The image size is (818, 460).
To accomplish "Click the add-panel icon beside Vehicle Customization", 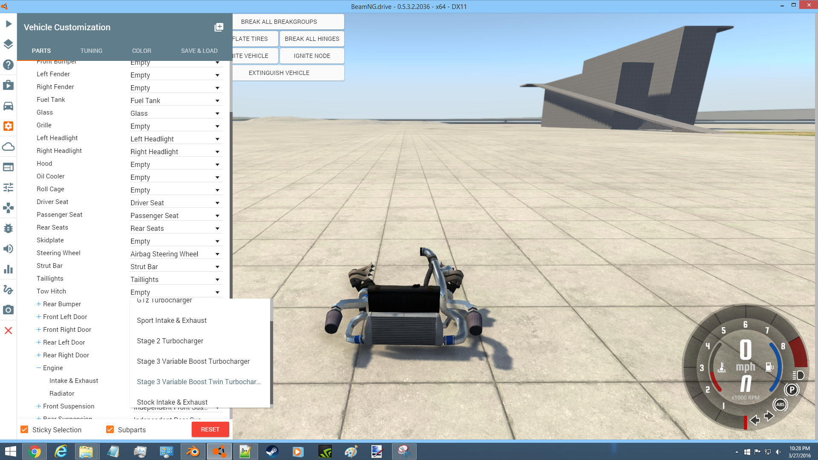I will pyautogui.click(x=219, y=27).
